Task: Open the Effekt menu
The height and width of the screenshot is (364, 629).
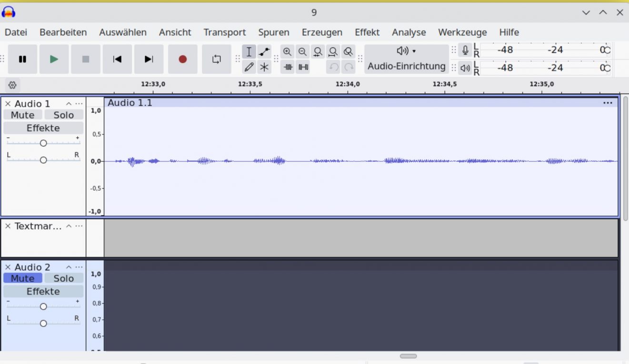Action: 367,32
